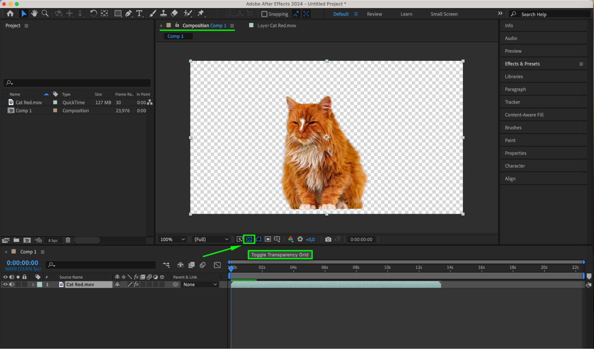
Task: Click the Home icon
Action: [10, 13]
